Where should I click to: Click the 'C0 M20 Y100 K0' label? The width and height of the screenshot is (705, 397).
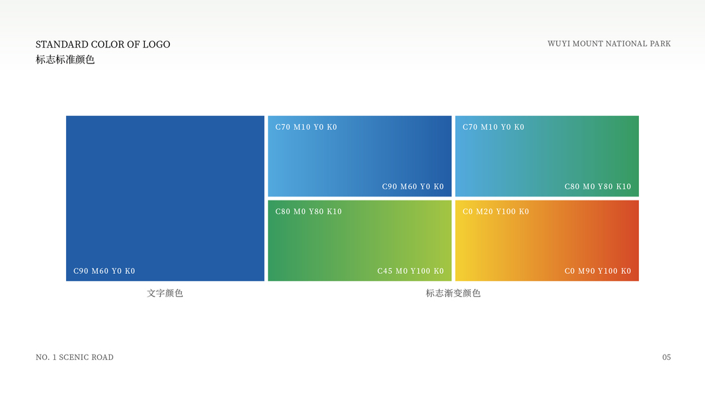(x=495, y=212)
